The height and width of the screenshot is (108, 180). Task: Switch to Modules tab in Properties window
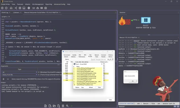coord(103,57)
